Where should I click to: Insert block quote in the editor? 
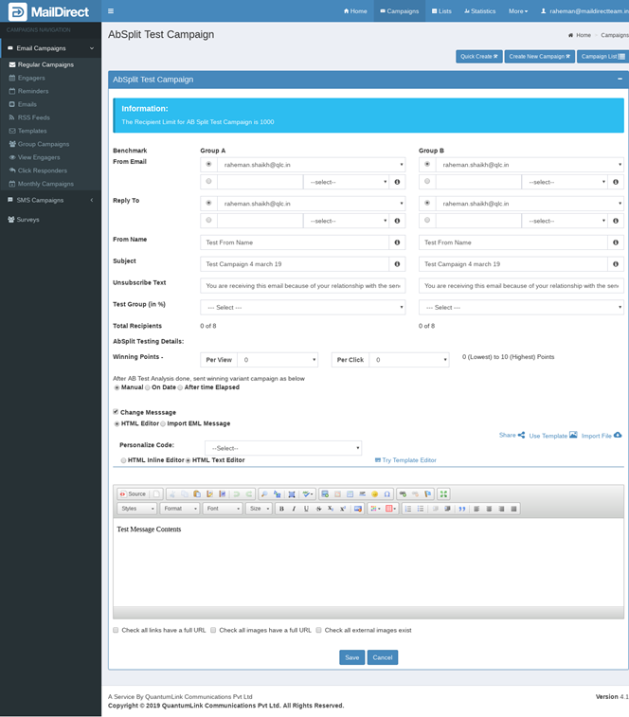[x=462, y=509]
